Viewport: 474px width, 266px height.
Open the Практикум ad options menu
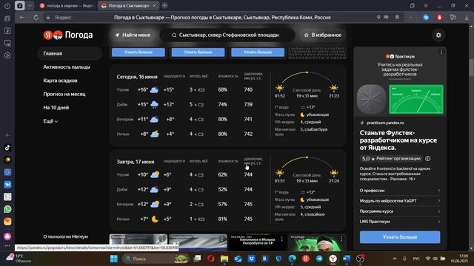pyautogui.click(x=441, y=52)
